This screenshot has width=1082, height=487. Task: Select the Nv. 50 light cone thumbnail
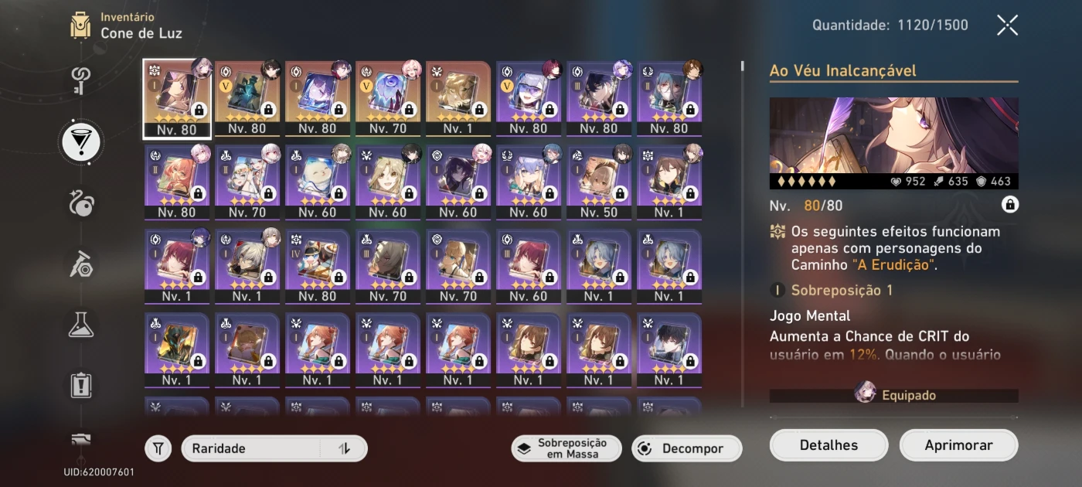pos(599,182)
